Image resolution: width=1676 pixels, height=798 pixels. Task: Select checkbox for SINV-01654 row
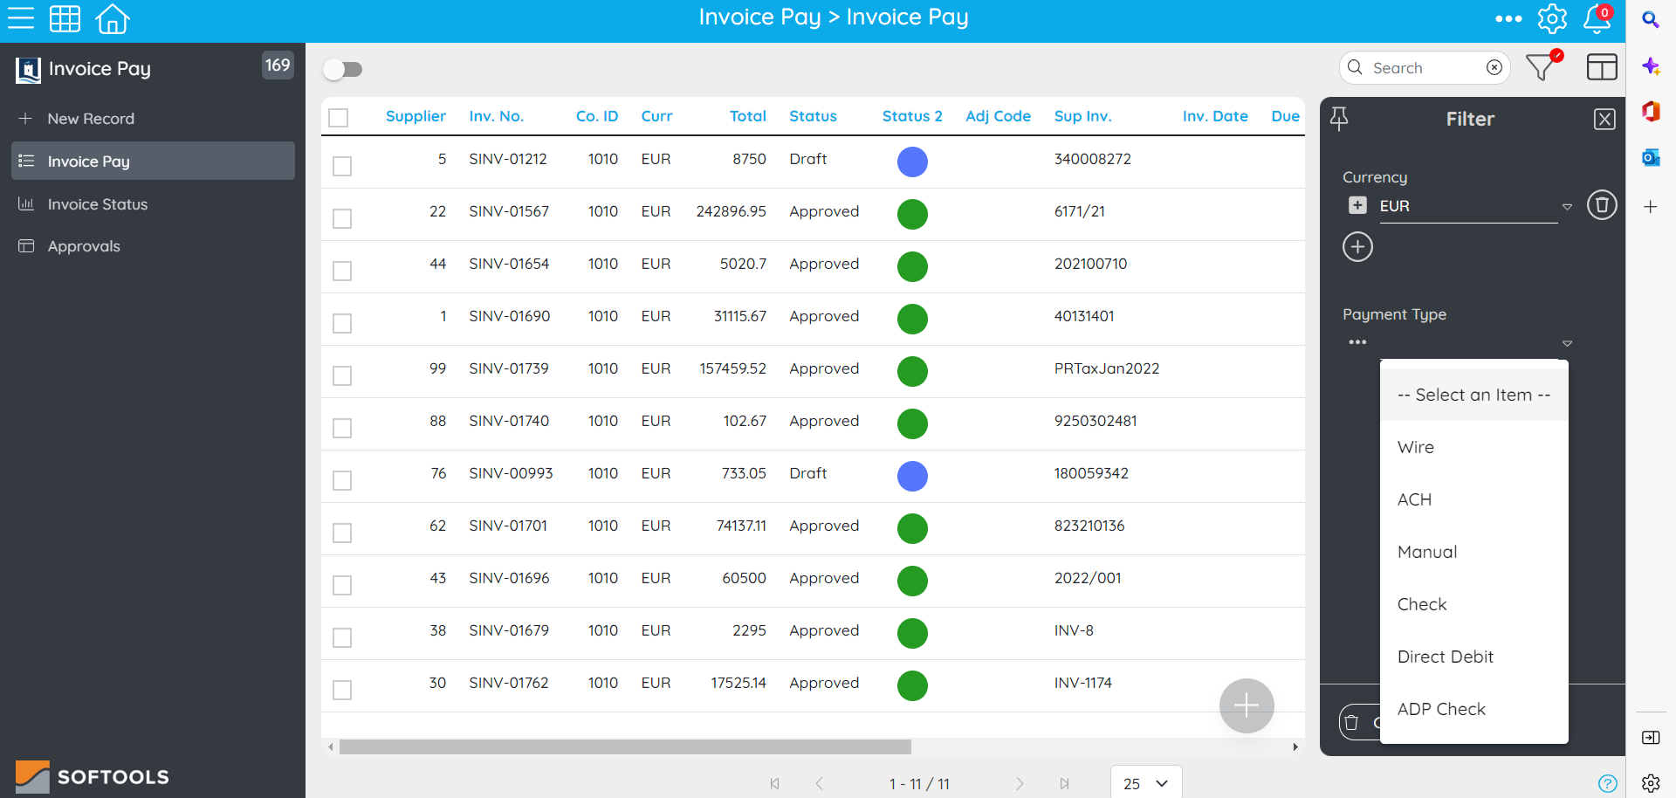click(342, 271)
